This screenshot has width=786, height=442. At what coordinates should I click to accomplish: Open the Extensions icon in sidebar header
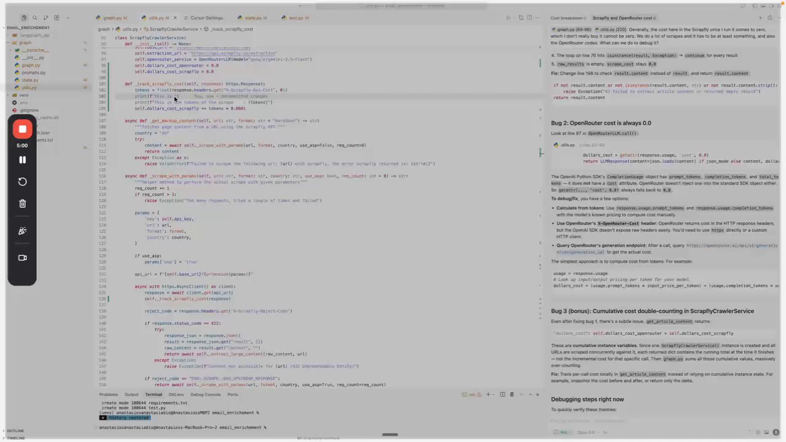pyautogui.click(x=56, y=18)
